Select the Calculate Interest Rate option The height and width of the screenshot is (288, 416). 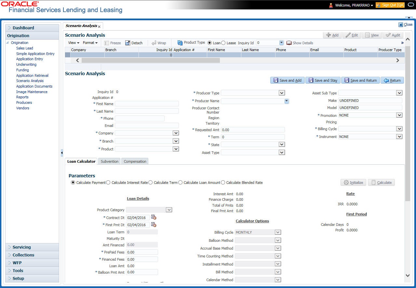coord(108,183)
